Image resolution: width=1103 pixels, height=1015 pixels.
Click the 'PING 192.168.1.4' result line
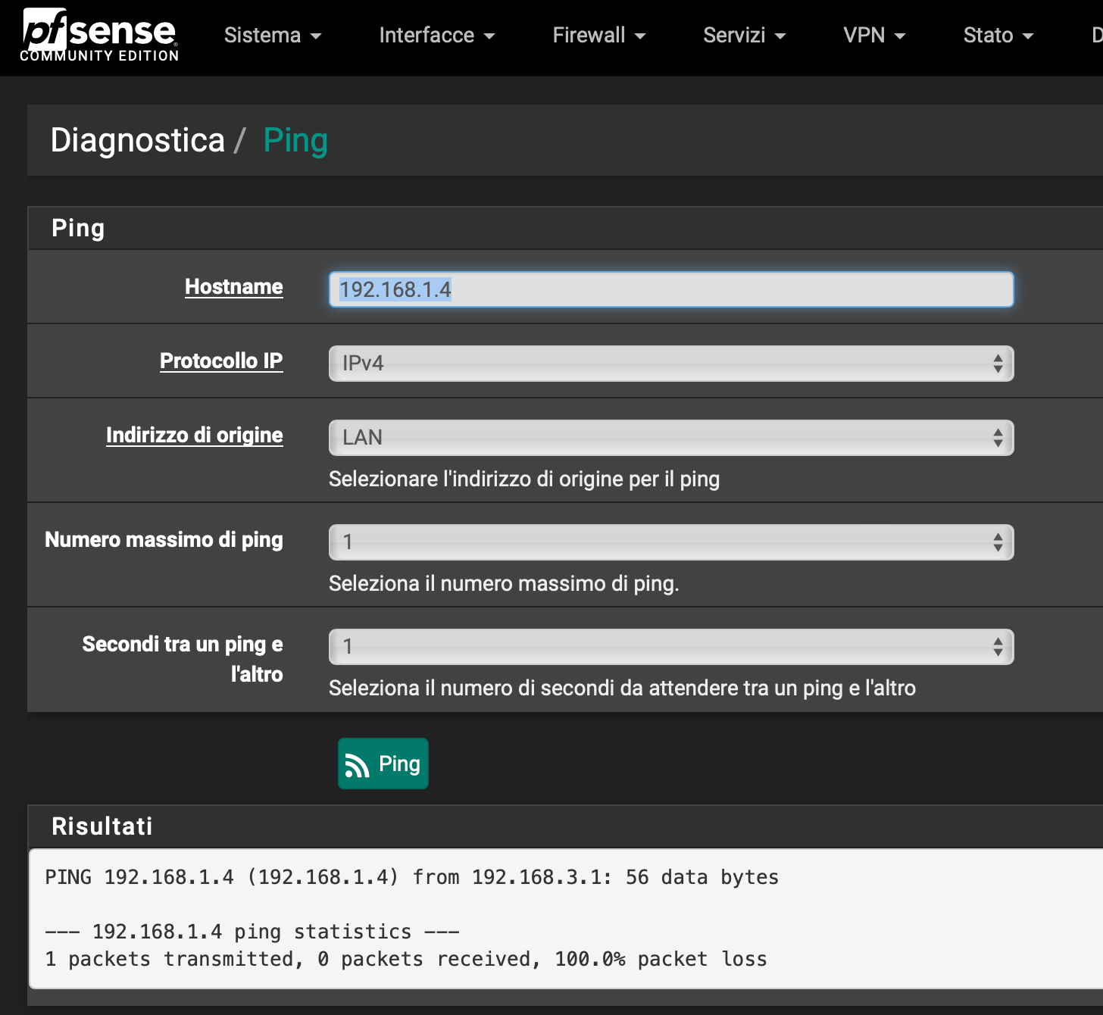pyautogui.click(x=412, y=877)
